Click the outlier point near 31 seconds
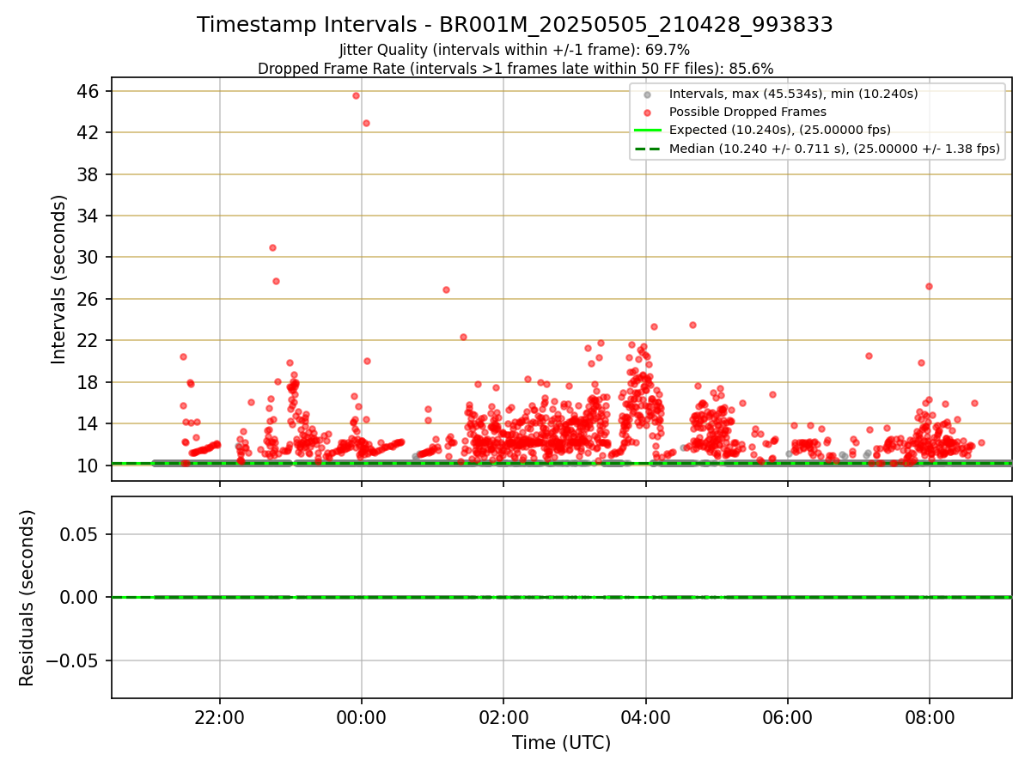 pos(272,247)
